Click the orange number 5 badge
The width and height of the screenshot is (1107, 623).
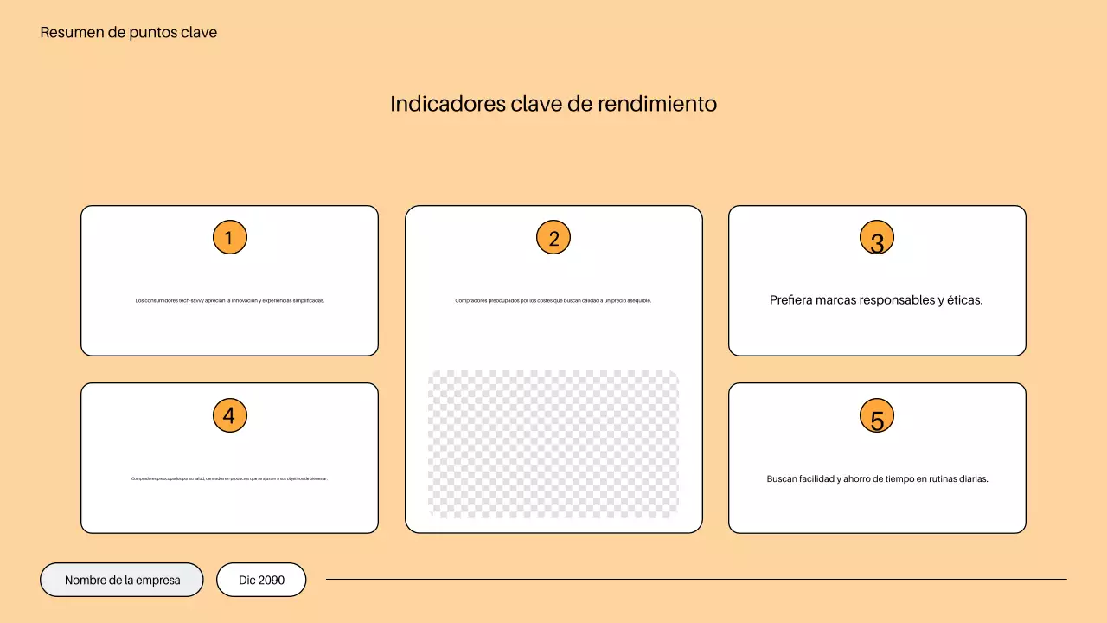(876, 415)
